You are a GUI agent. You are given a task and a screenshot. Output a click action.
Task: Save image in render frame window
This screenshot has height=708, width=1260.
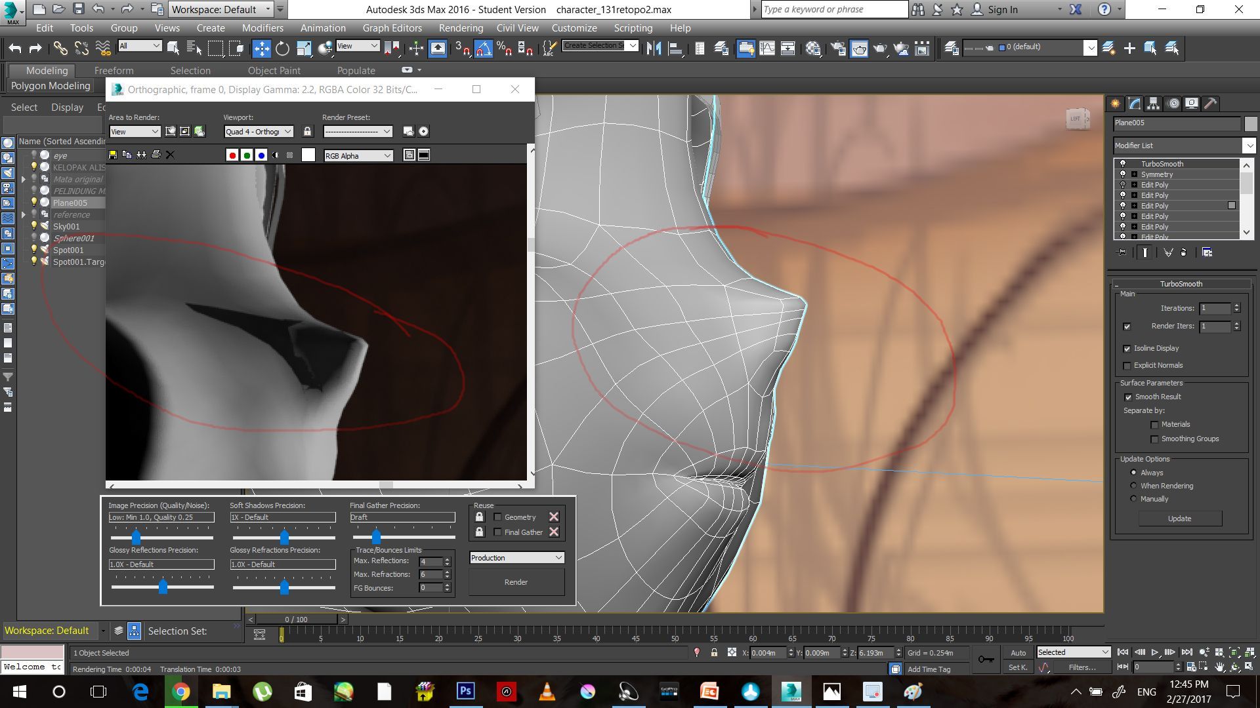click(113, 155)
